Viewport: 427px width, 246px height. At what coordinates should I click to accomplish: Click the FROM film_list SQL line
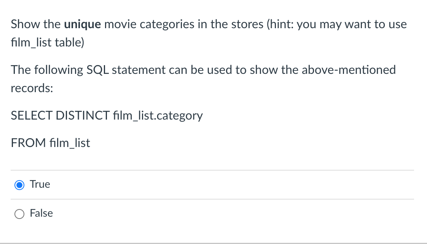click(x=50, y=143)
